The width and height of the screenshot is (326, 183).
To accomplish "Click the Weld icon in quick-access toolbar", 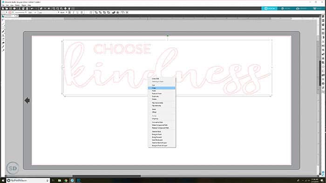I will [x=96, y=13].
